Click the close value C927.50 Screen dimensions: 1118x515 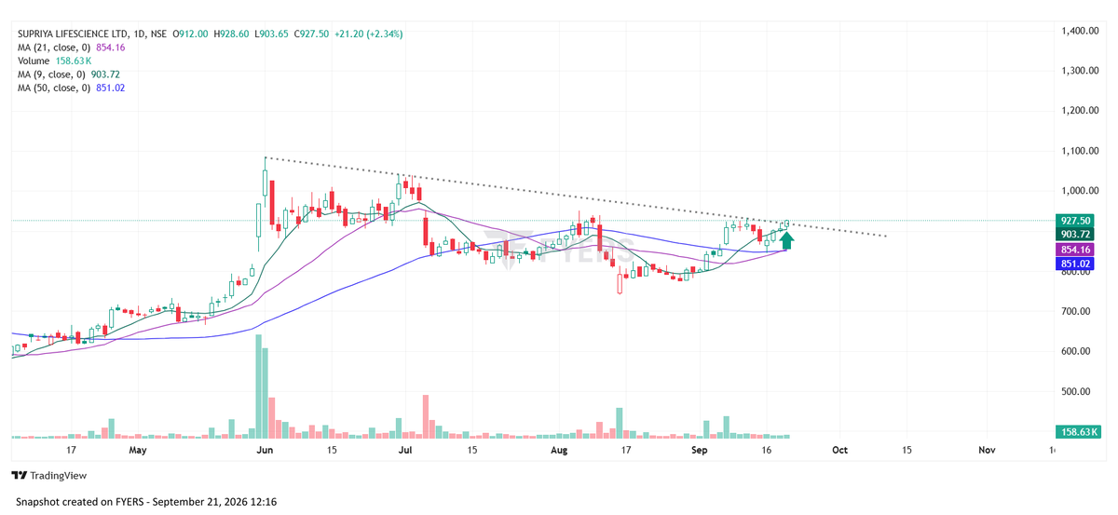point(310,34)
